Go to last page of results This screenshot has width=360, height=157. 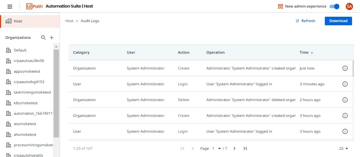point(245,148)
